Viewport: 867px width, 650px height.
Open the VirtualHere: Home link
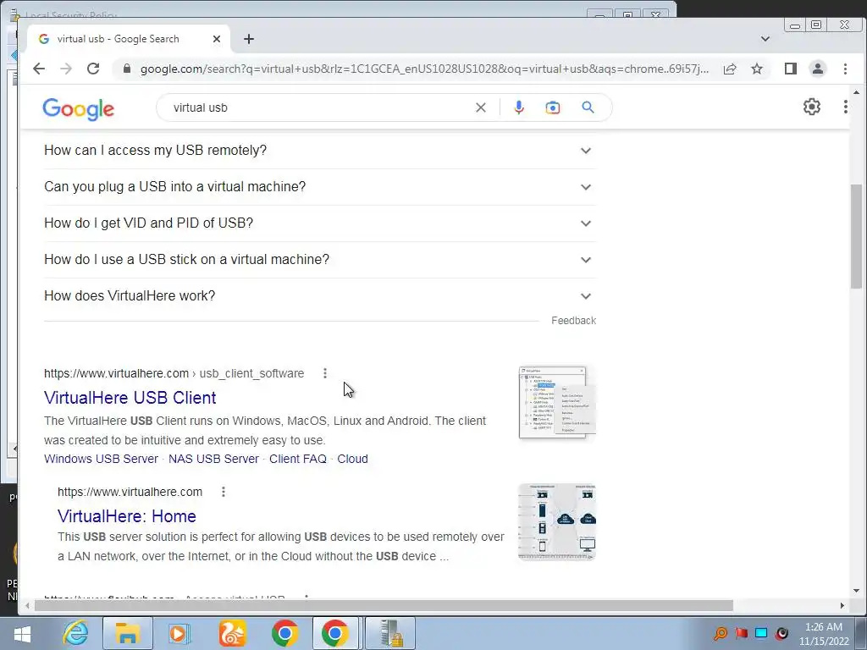click(x=127, y=516)
